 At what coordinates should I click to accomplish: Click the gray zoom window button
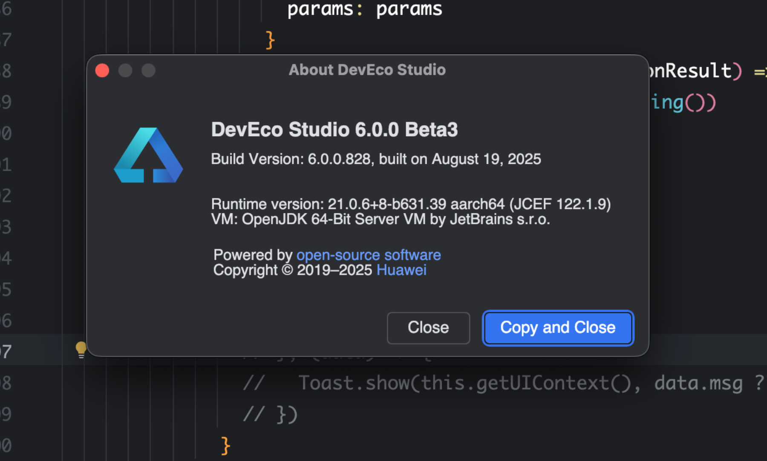coord(148,70)
